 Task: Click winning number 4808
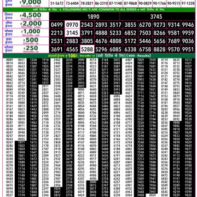coord(115,41)
